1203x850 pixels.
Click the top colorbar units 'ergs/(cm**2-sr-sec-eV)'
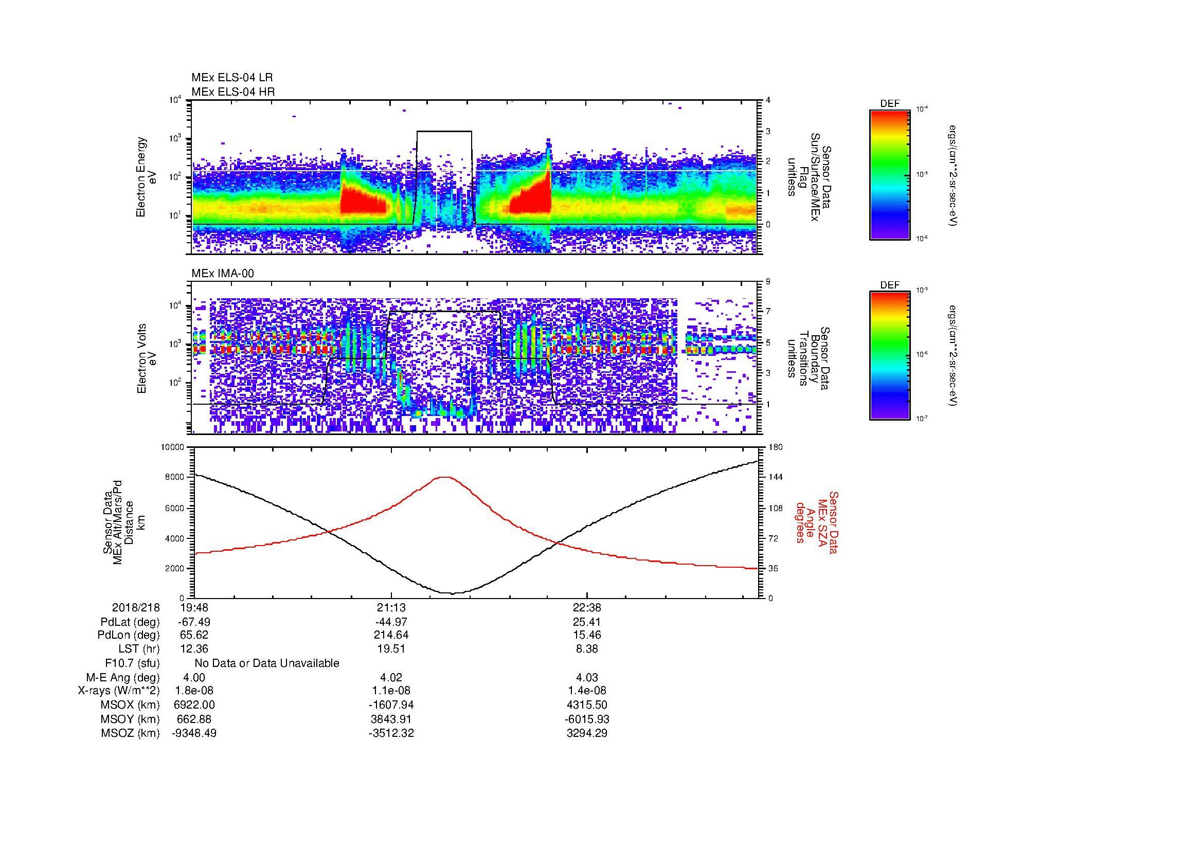coord(954,175)
